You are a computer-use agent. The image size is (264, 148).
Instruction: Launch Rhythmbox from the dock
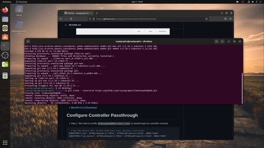coord(5,28)
